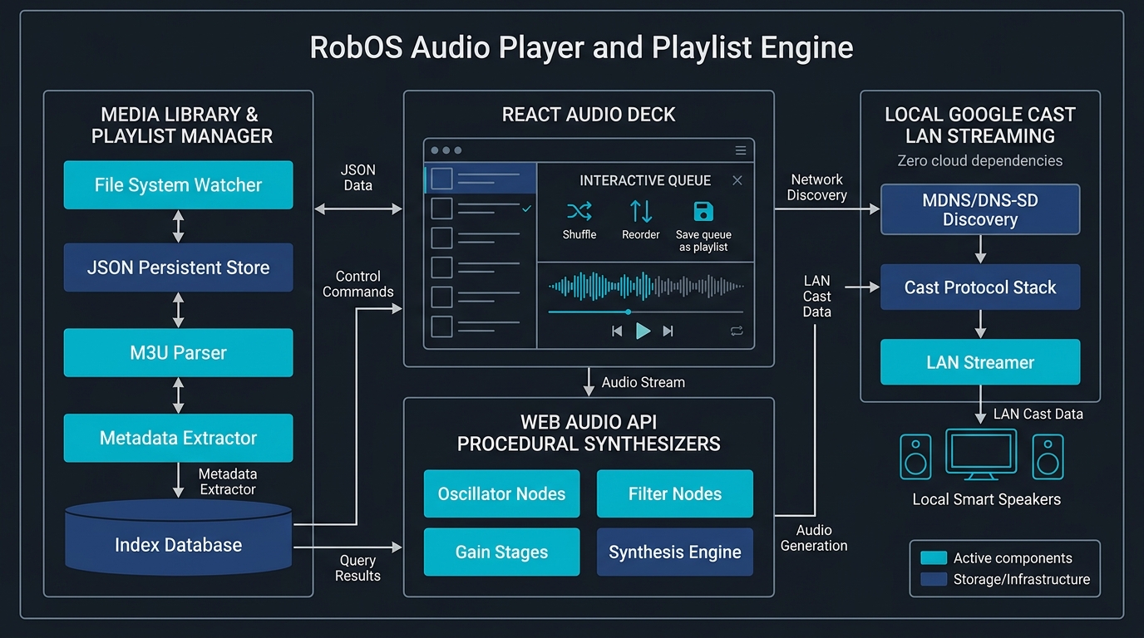Click the 'INTERACTIVE QUEUE' heading text

645,180
